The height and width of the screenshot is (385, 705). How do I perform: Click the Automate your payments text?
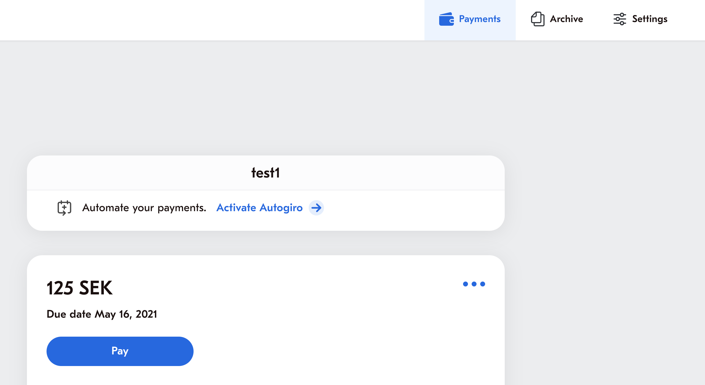point(144,208)
